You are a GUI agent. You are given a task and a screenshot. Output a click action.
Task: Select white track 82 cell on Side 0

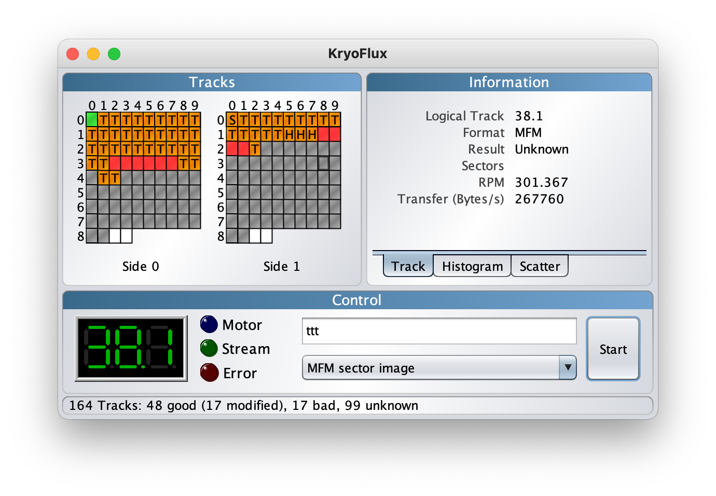pos(115,236)
